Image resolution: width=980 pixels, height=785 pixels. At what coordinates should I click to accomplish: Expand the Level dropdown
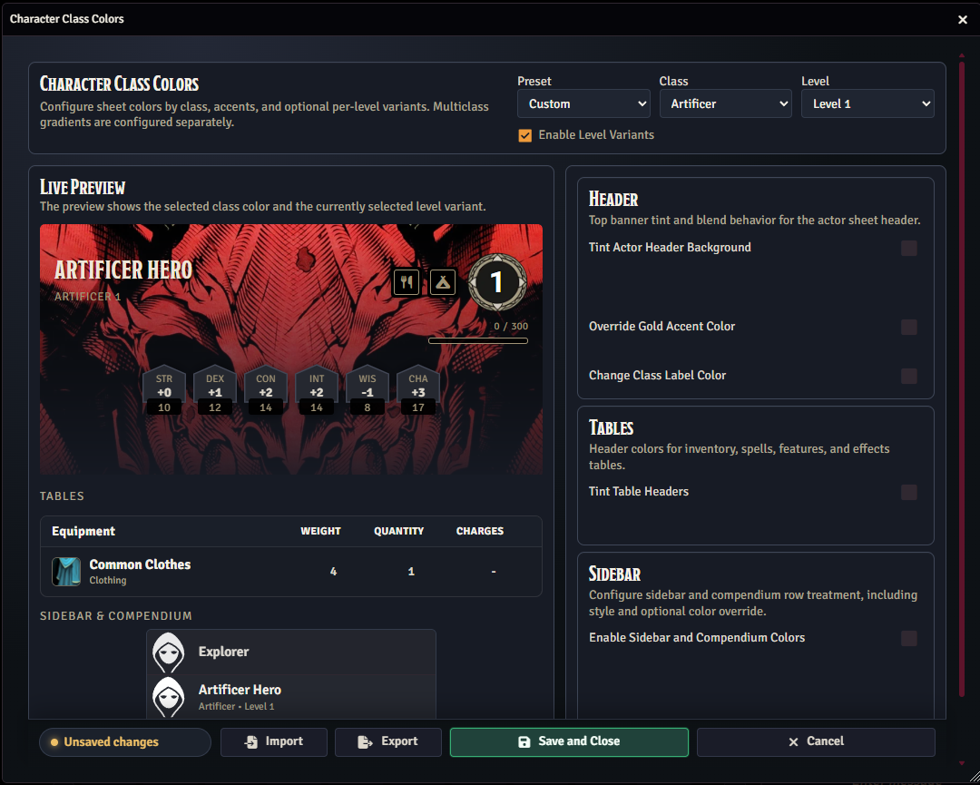tap(867, 104)
